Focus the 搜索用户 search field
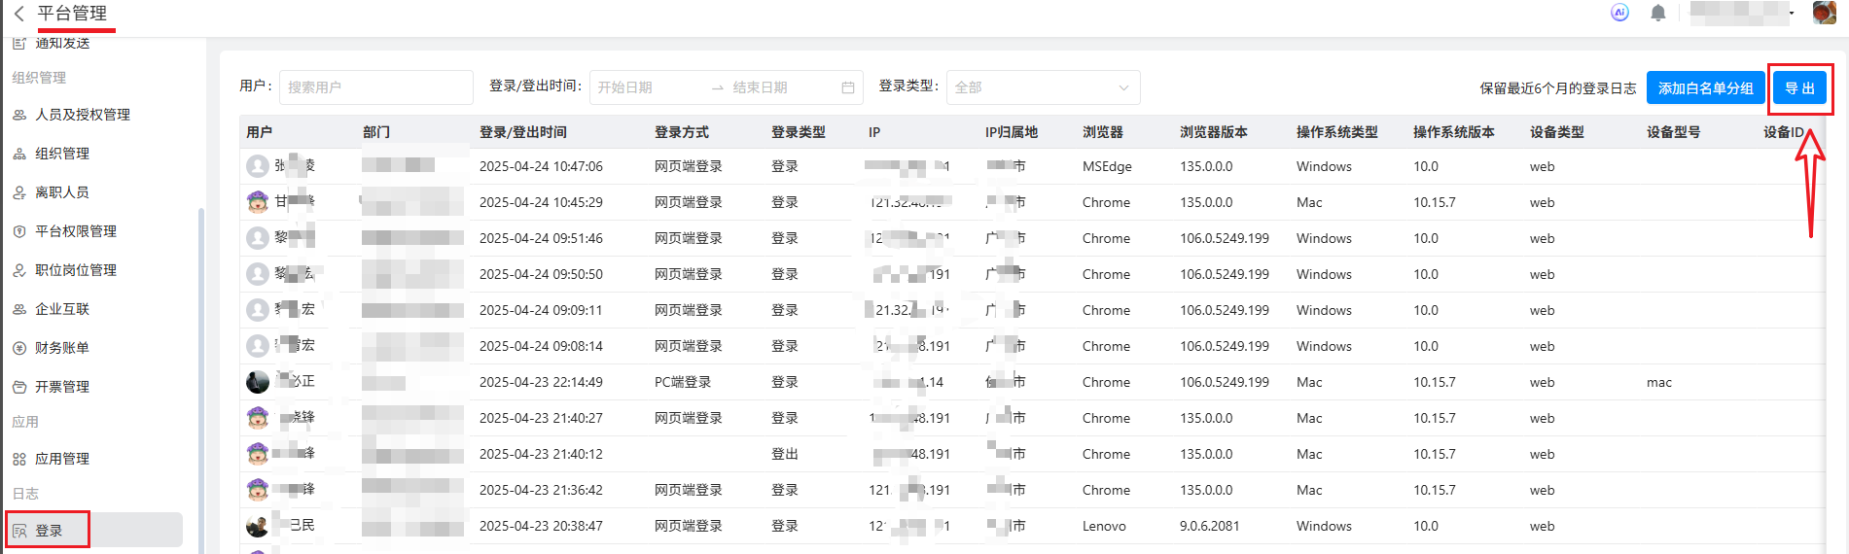 tap(375, 87)
